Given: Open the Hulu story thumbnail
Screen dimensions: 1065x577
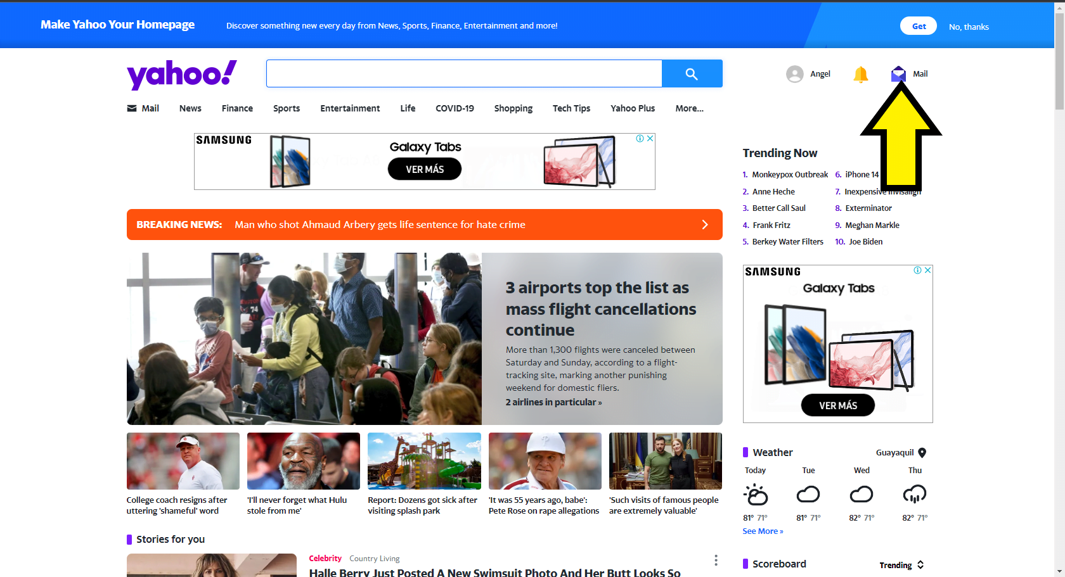Looking at the screenshot, I should click(304, 461).
